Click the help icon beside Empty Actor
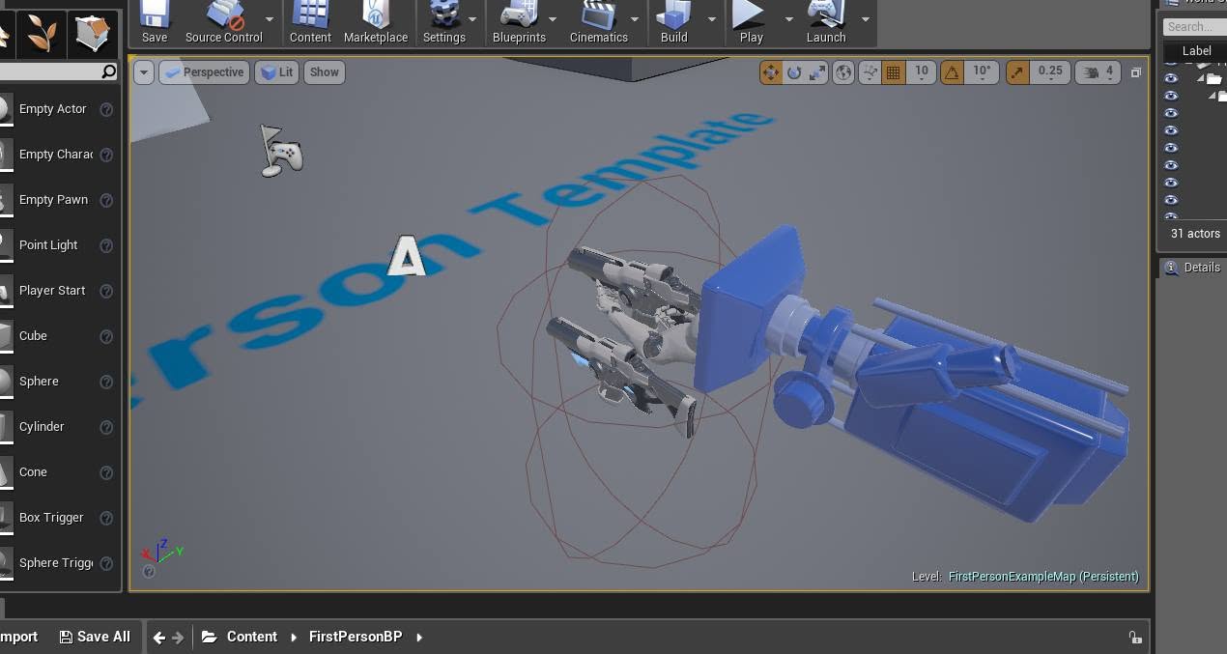Image resolution: width=1227 pixels, height=654 pixels. tap(106, 109)
